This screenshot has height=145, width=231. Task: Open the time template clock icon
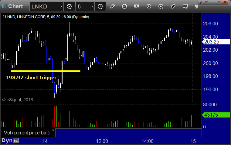[x=100, y=6]
